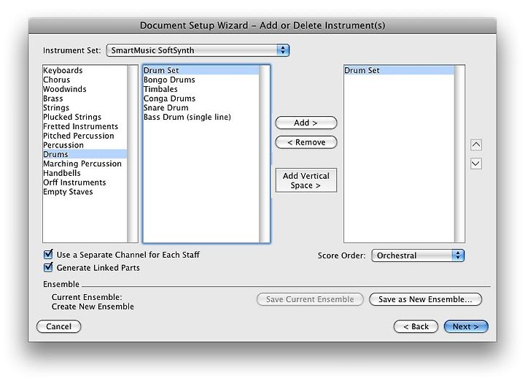
Task: Select Drum Set in the instrument list
Action: [201, 70]
